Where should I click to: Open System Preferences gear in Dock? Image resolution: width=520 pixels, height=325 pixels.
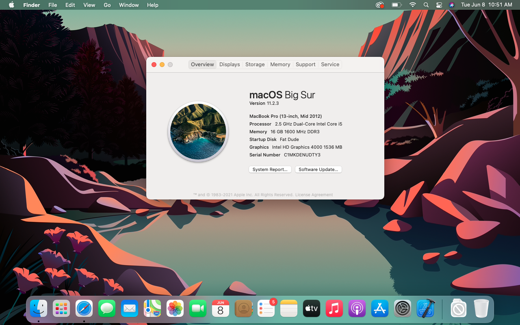pos(403,309)
